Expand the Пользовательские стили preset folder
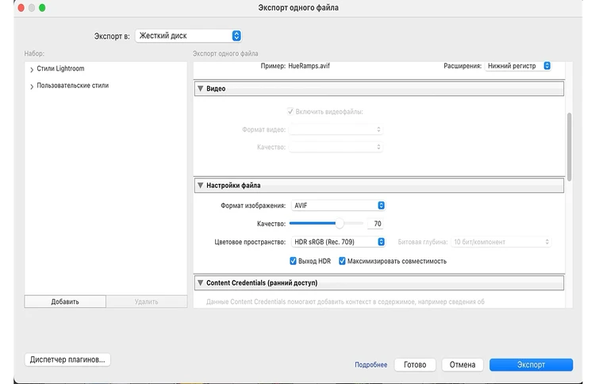Viewport: 595px width, 384px height. click(x=31, y=86)
